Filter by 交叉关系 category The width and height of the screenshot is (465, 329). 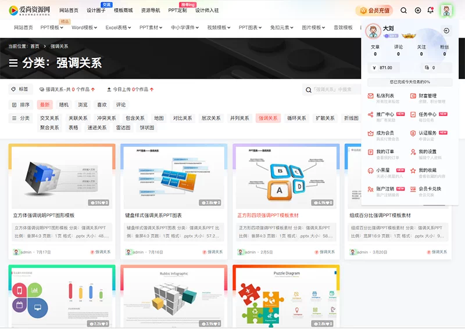click(x=49, y=118)
